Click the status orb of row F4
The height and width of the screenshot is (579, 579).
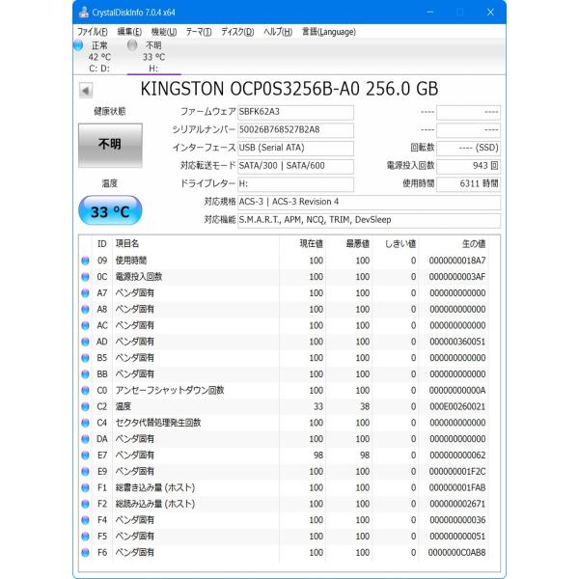(x=85, y=521)
